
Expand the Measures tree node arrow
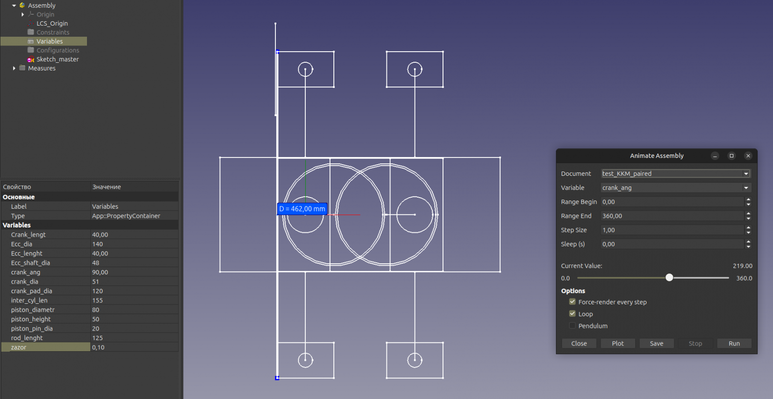click(14, 68)
